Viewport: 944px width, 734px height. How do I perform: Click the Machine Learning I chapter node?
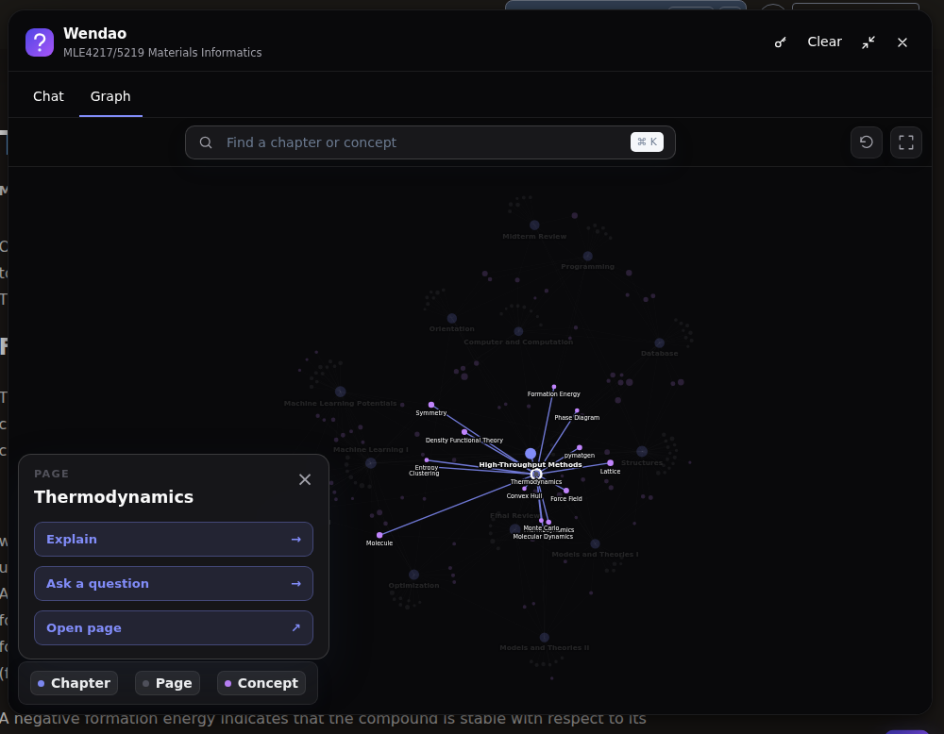371,462
